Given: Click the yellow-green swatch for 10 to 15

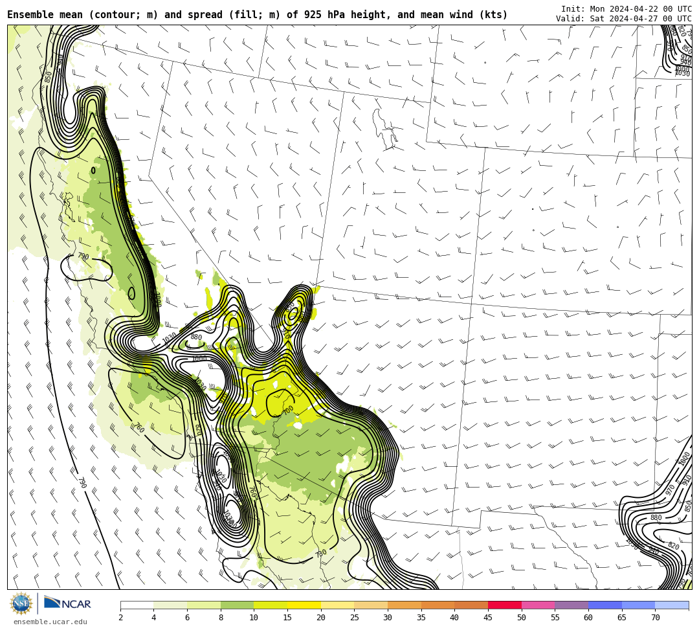Looking at the screenshot, I should pyautogui.click(x=271, y=605).
